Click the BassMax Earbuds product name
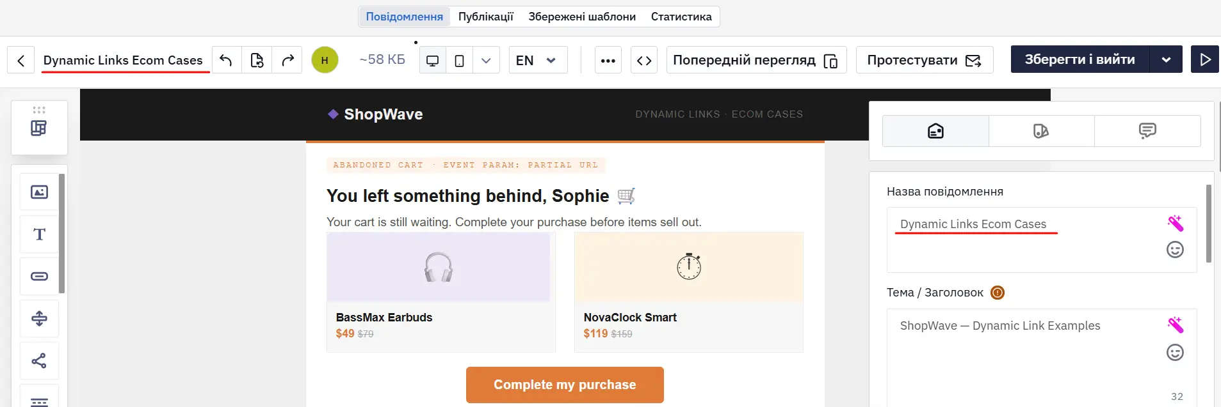The height and width of the screenshot is (407, 1221). [384, 318]
